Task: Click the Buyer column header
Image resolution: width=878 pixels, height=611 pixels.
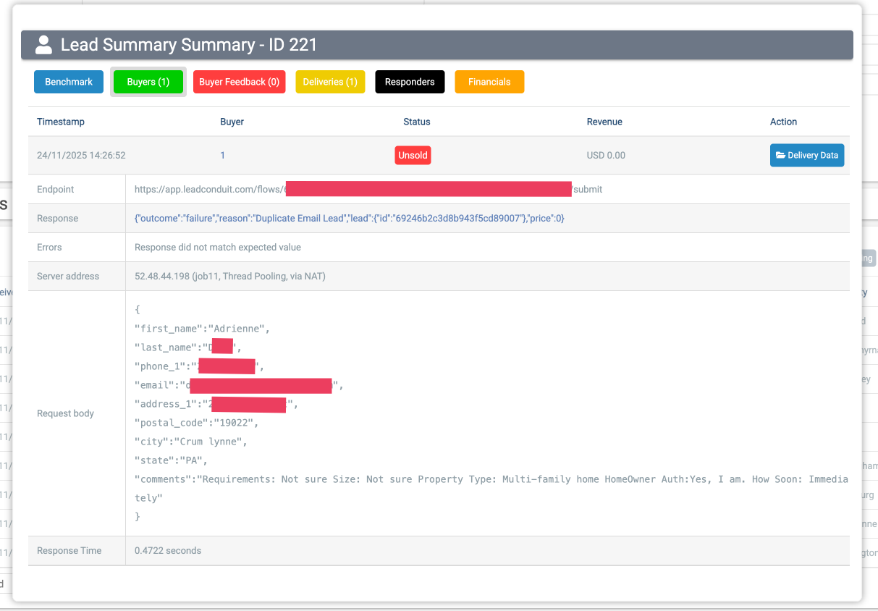Action: point(232,122)
